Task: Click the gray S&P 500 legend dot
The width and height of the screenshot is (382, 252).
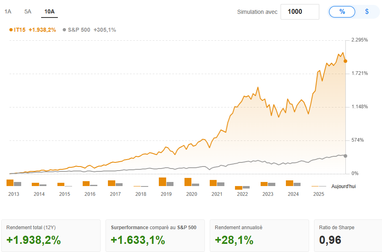Action: point(65,30)
